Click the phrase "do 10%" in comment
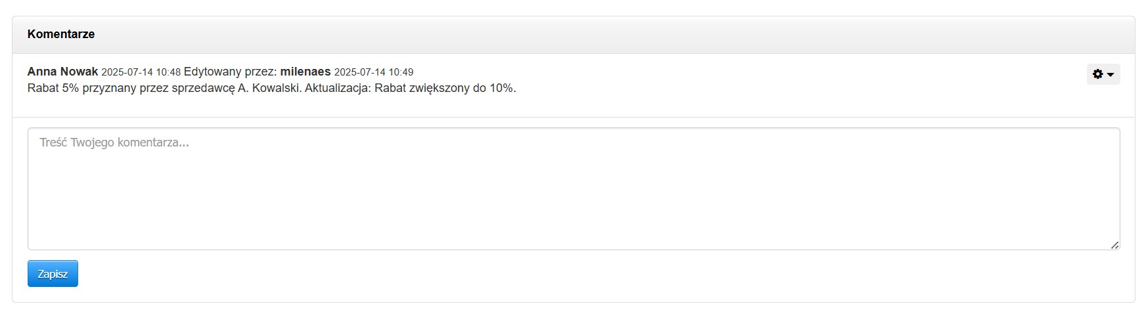The height and width of the screenshot is (310, 1146). 494,88
